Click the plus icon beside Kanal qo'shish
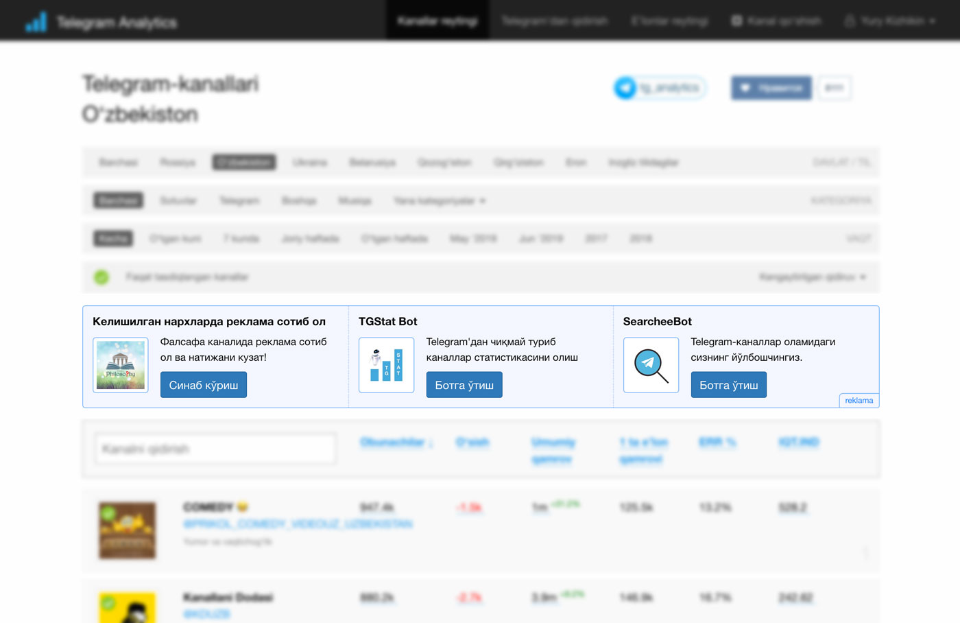The width and height of the screenshot is (960, 623). (x=736, y=21)
